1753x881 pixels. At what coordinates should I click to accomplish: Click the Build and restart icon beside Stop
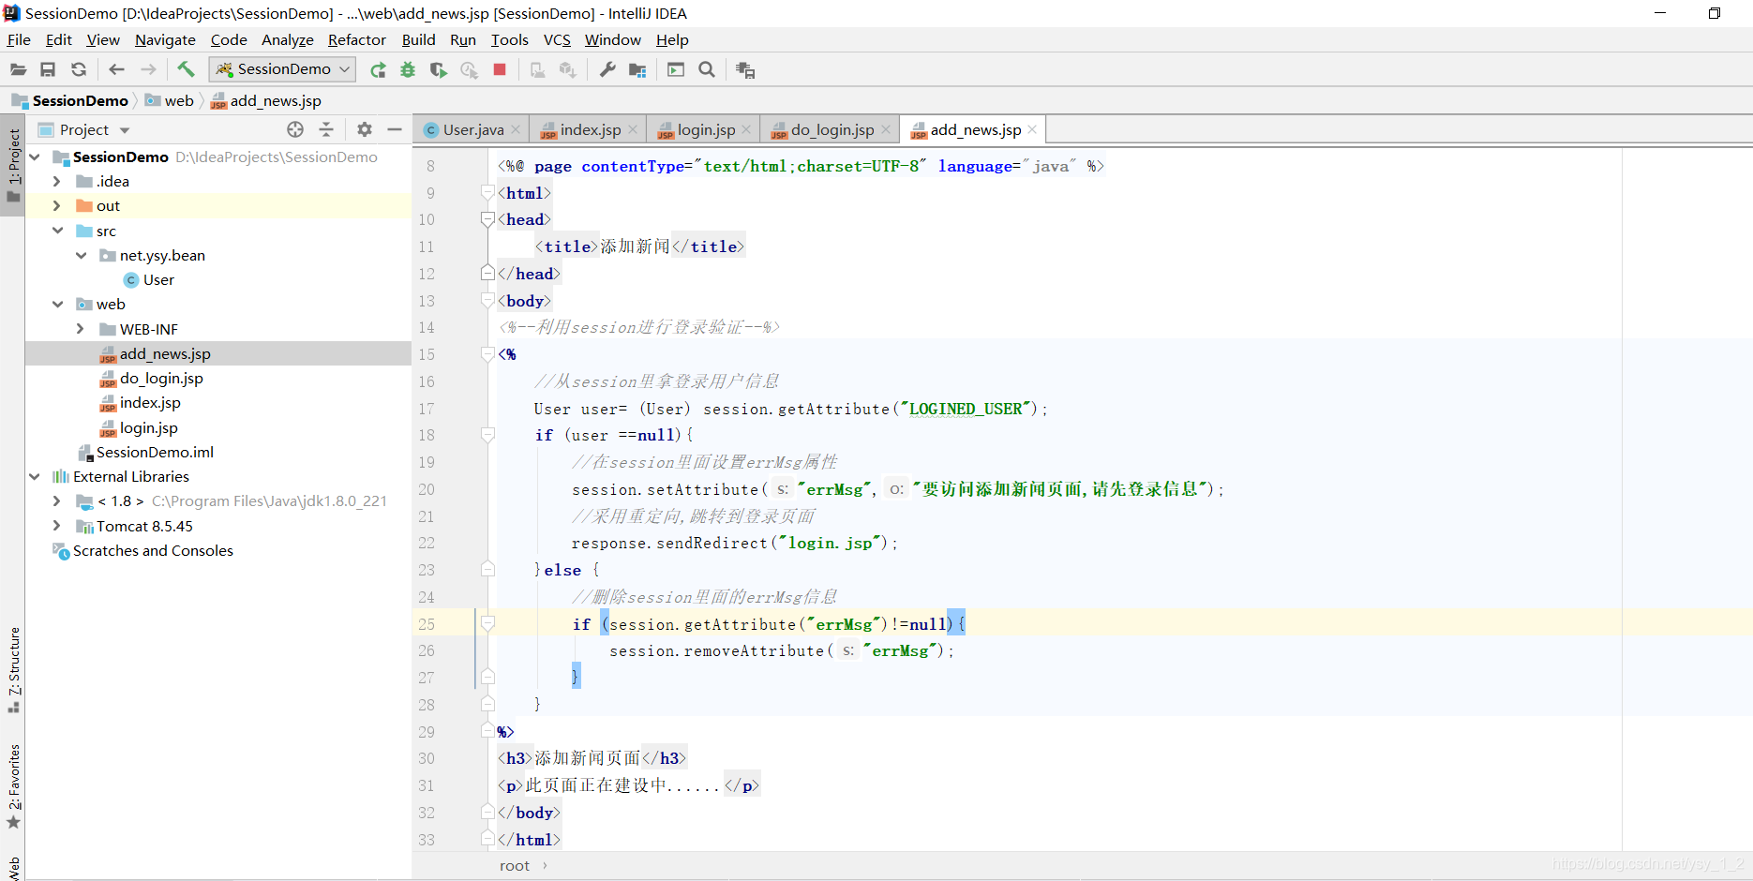[537, 70]
